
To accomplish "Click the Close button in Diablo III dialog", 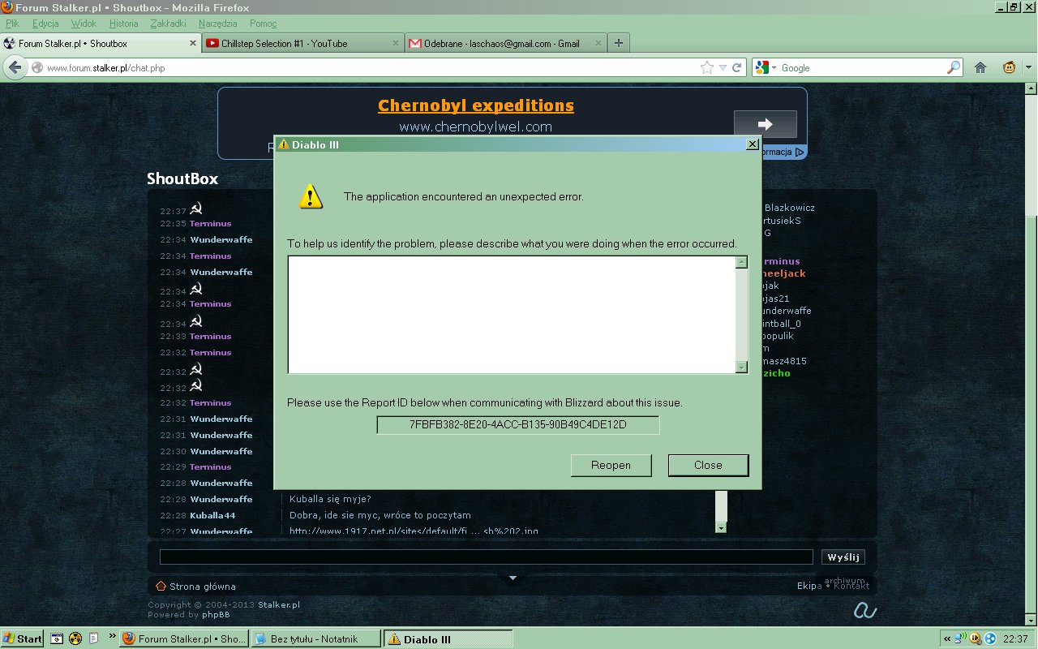I will [x=708, y=465].
